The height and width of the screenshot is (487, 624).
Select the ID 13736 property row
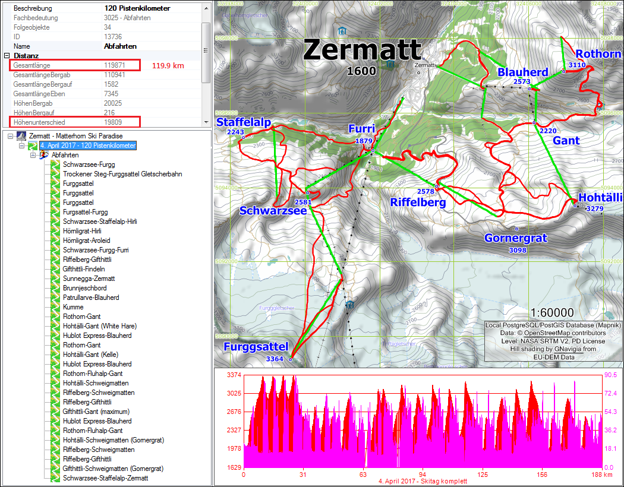[x=106, y=37]
